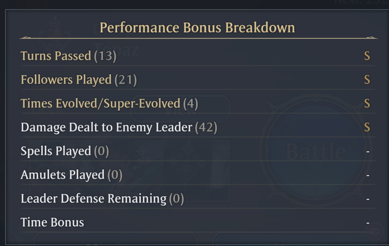Viewport: 389px width, 246px height.
Task: Click the S rank for Turns Passed
Action: pyautogui.click(x=367, y=56)
